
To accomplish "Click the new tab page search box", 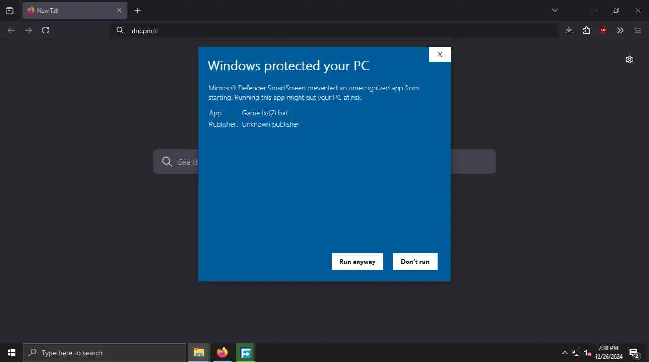I will (x=324, y=162).
